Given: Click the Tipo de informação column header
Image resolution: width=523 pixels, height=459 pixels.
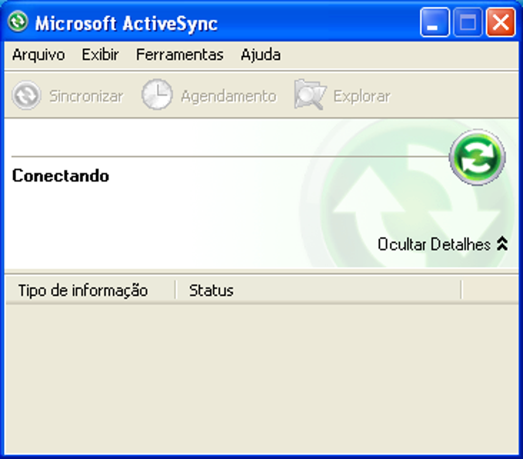Looking at the screenshot, I should pyautogui.click(x=91, y=290).
